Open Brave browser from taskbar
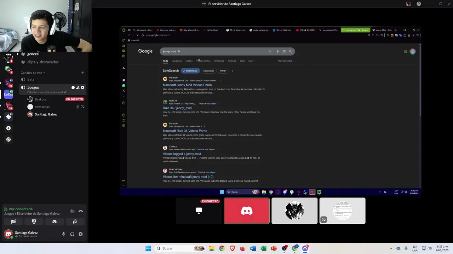 (x=232, y=248)
